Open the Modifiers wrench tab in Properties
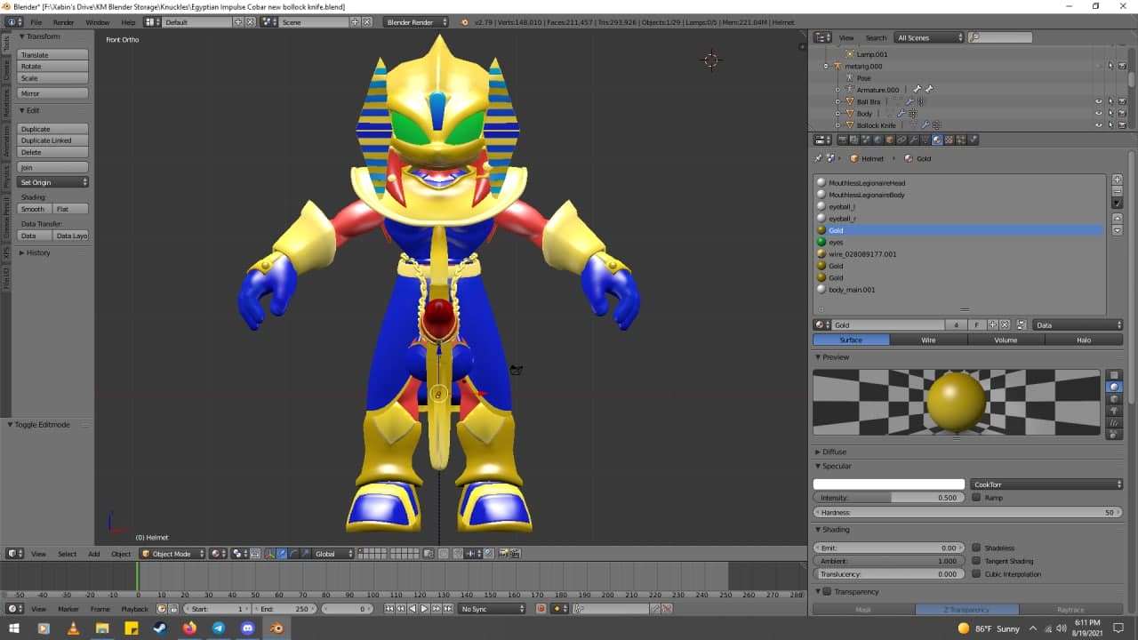Image resolution: width=1138 pixels, height=640 pixels. coord(913,140)
